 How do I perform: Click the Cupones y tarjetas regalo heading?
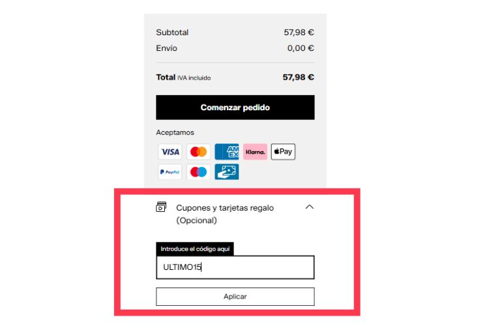[225, 214]
